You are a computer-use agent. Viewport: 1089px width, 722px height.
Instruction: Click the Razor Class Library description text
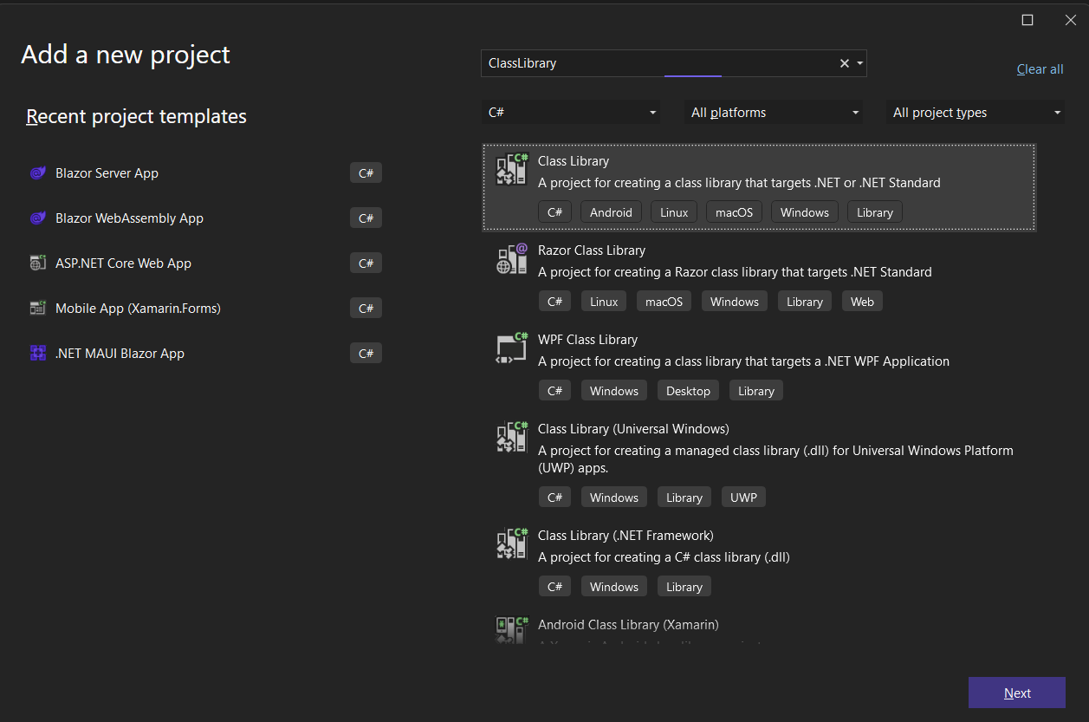click(735, 272)
